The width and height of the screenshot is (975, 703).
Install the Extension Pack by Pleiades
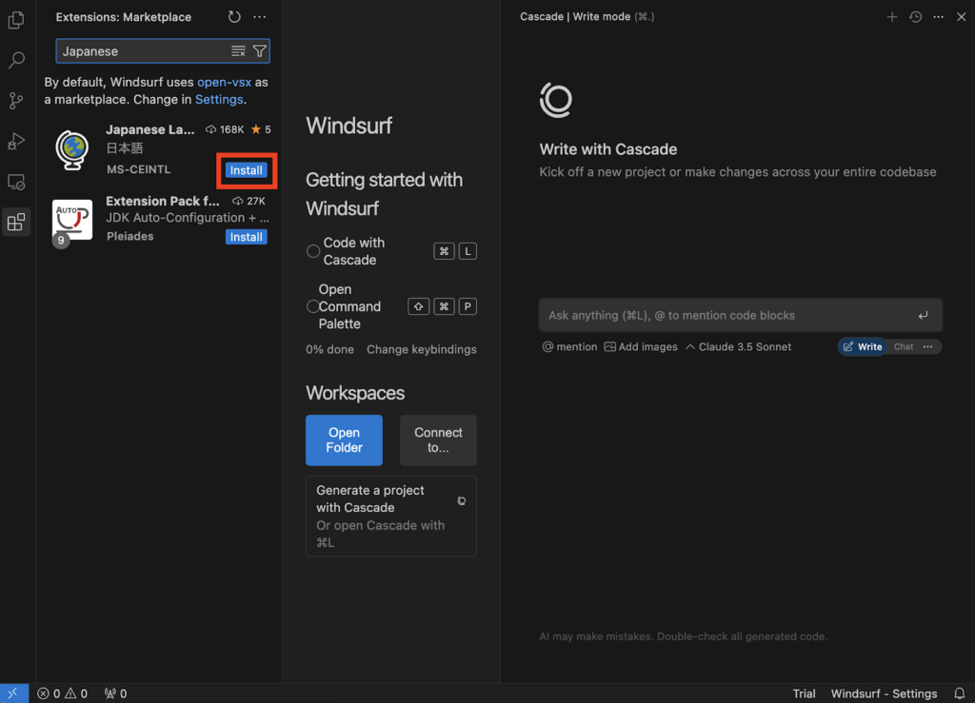[247, 237]
